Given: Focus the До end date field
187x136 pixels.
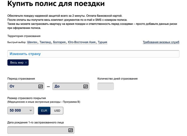Looking at the screenshot, I should (x=71, y=86).
